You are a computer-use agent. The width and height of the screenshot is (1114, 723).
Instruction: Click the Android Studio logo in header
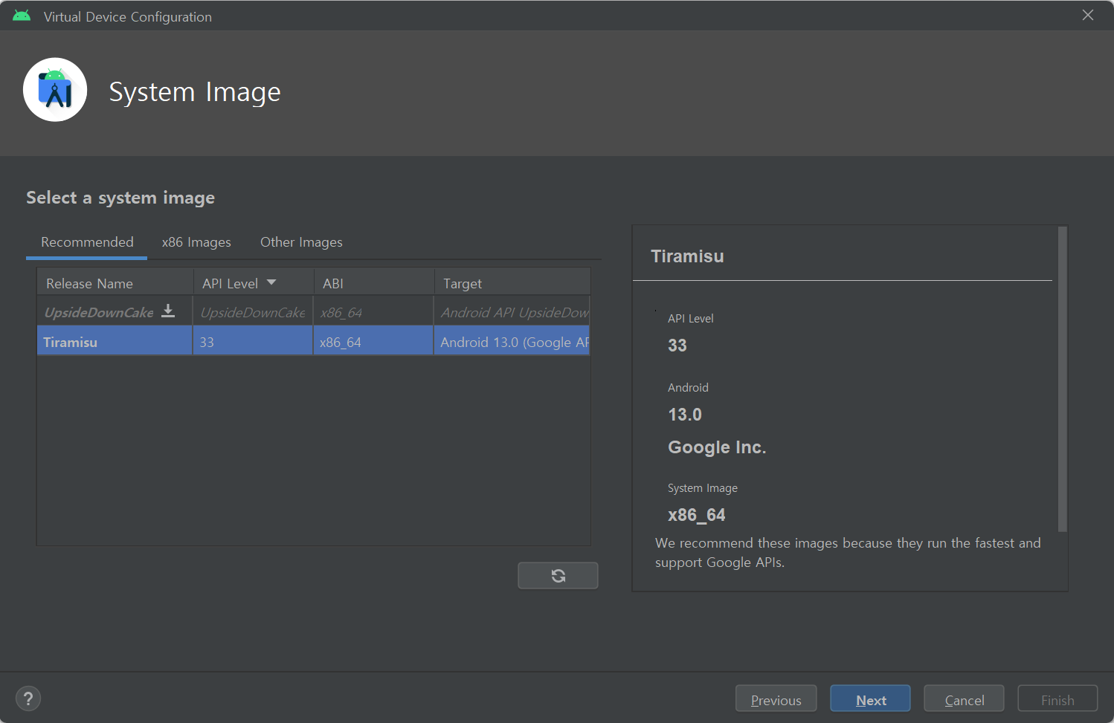coord(55,90)
